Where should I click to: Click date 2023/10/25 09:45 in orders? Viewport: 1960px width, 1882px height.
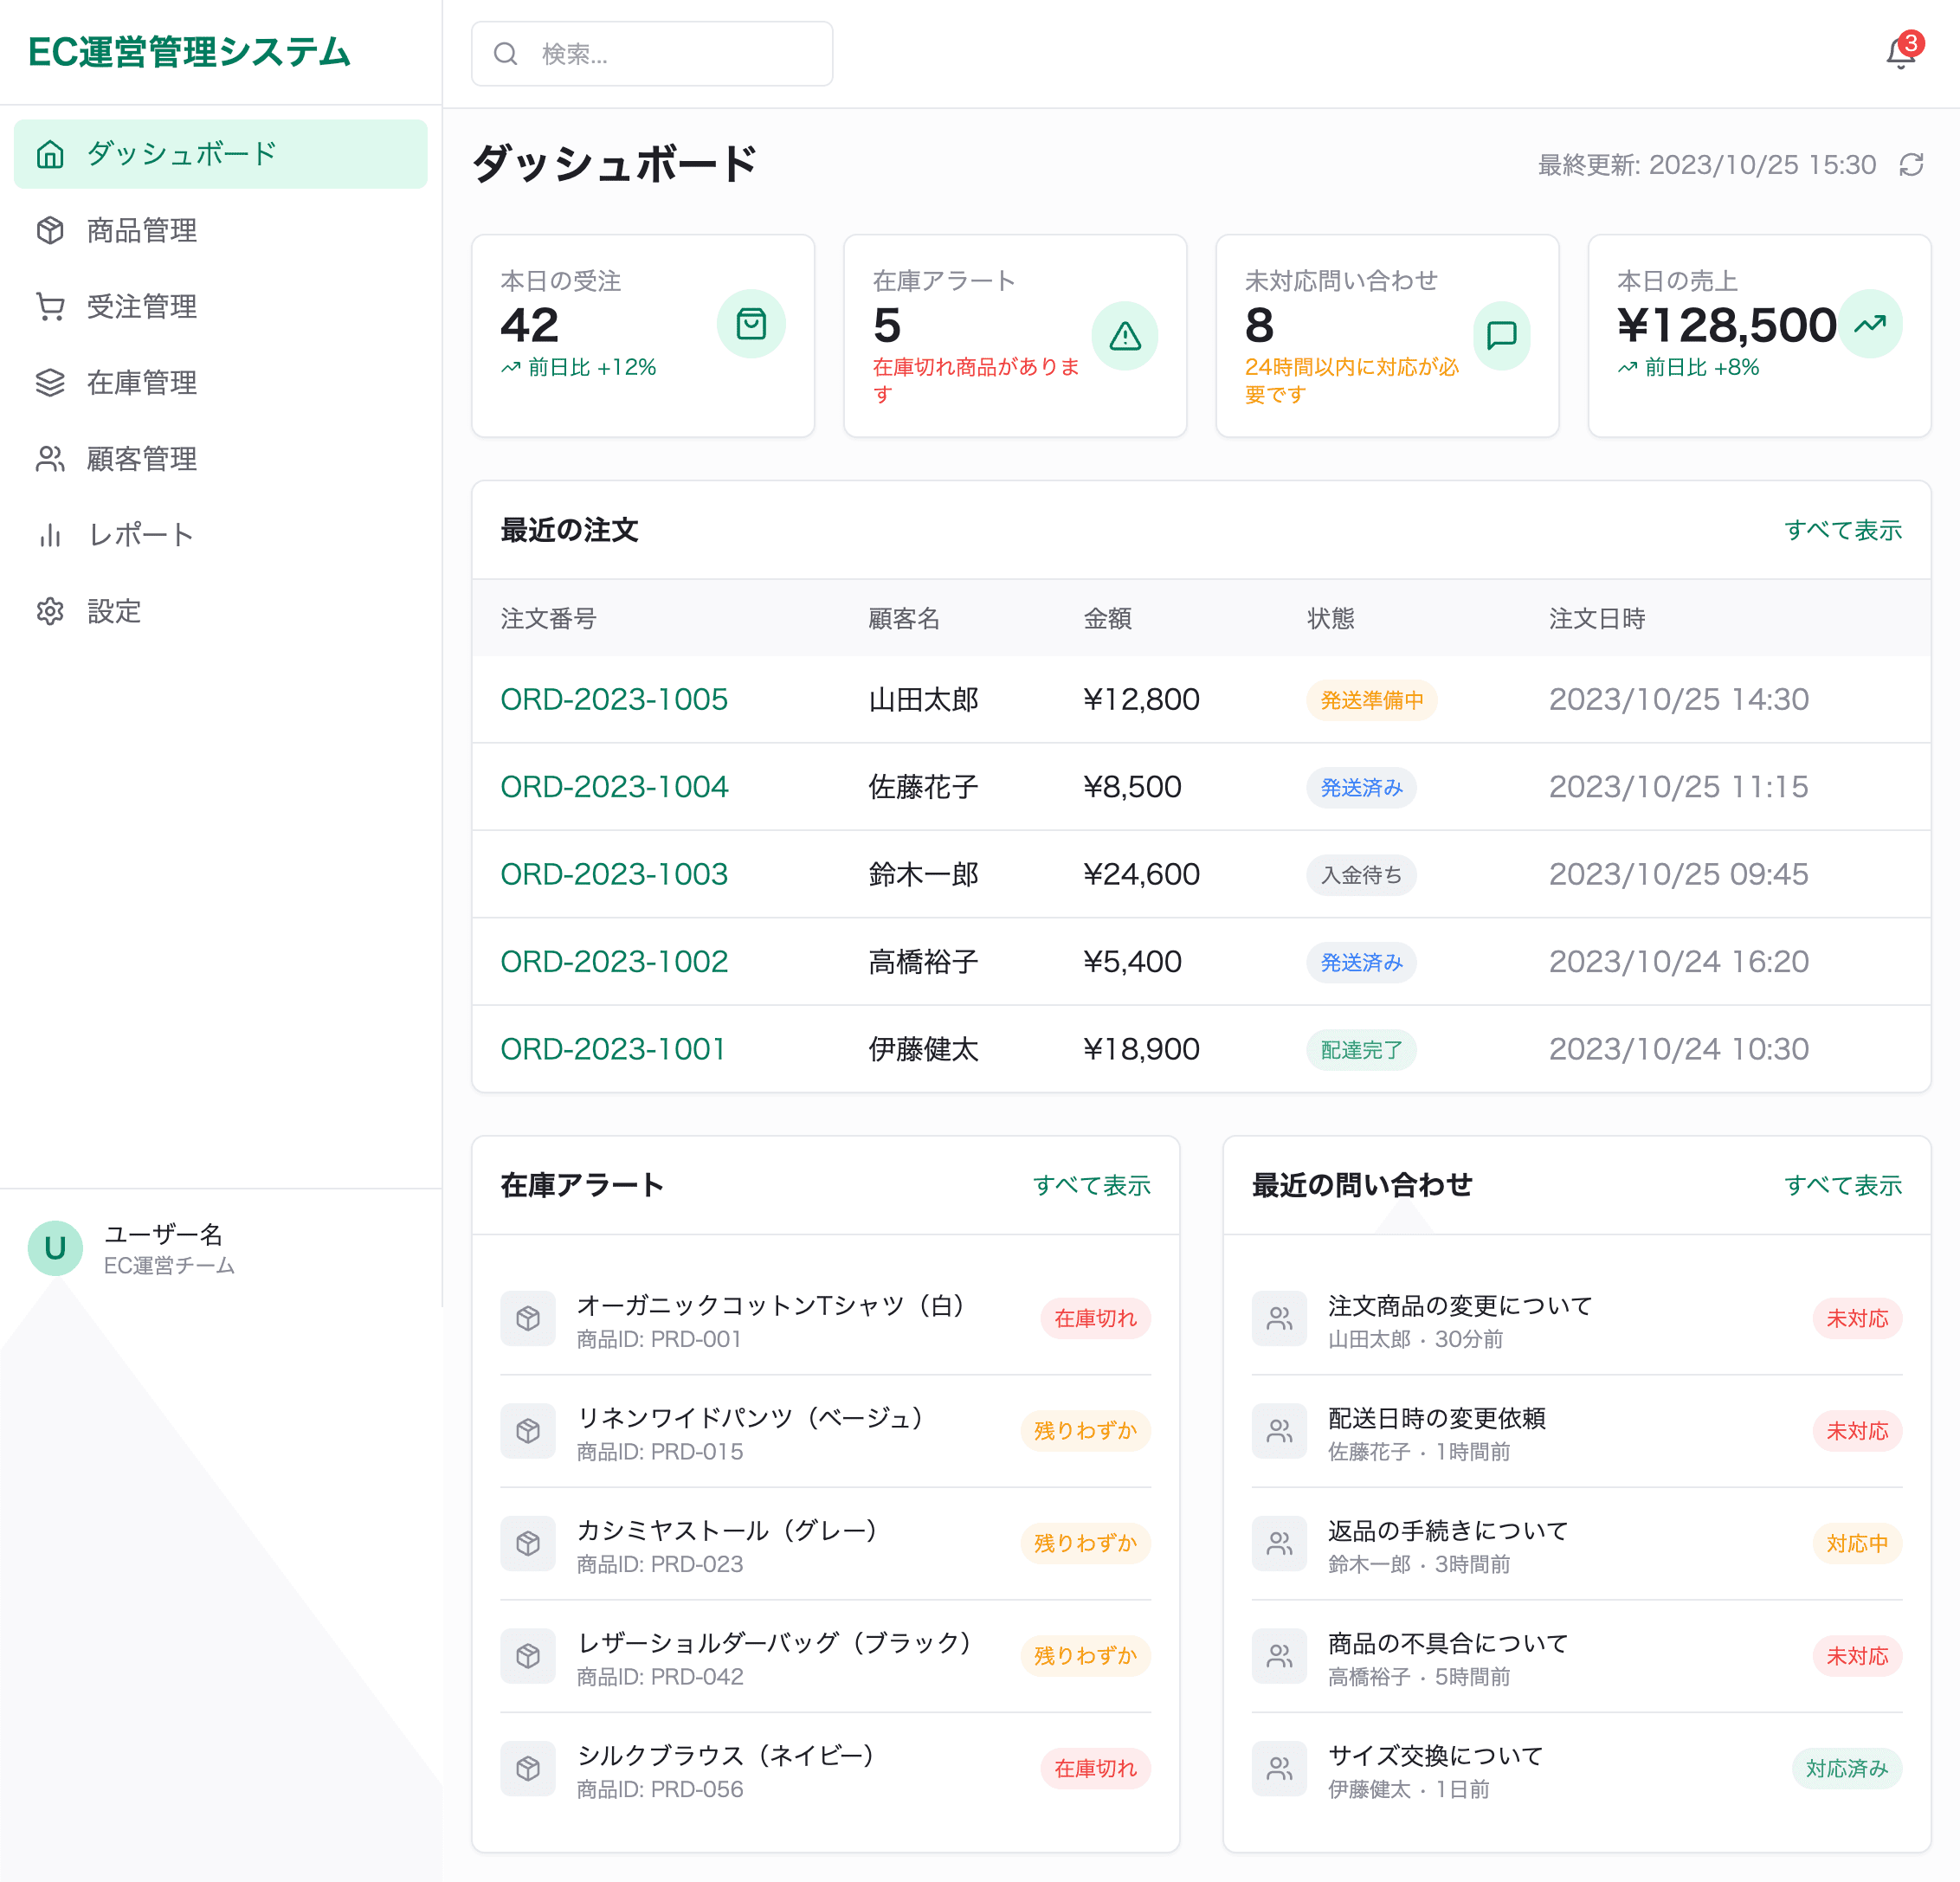click(x=1679, y=874)
